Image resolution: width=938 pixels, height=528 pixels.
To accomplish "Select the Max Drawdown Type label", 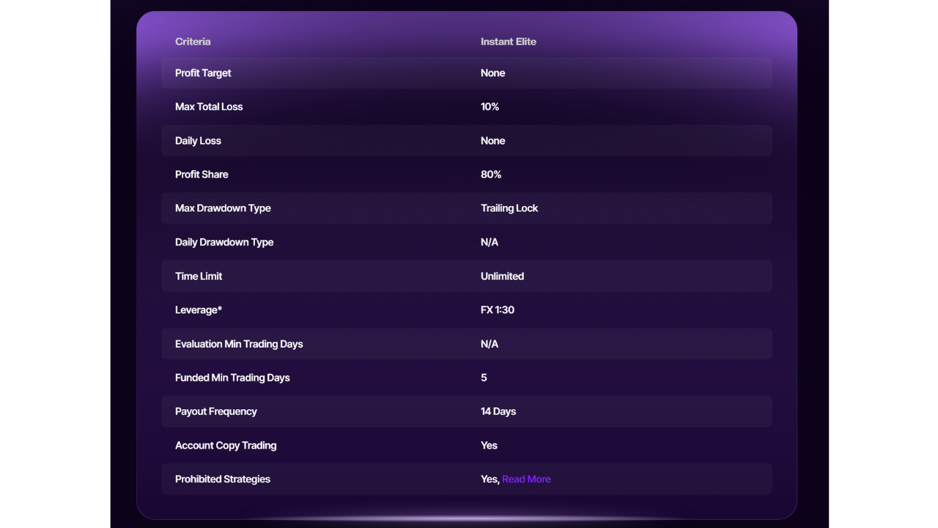I will click(x=223, y=208).
